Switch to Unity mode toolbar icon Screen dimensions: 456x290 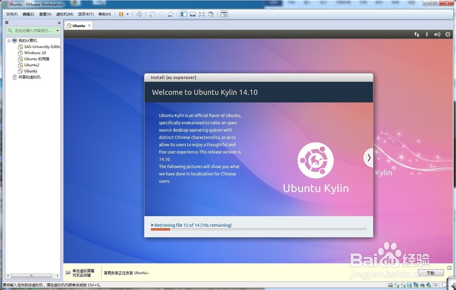click(211, 14)
